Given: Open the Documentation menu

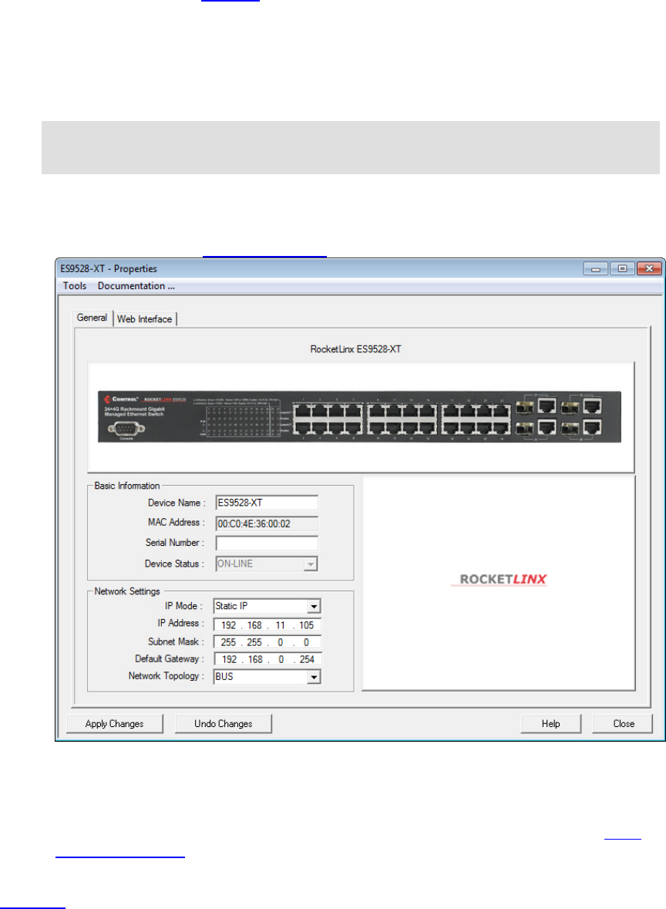Looking at the screenshot, I should click(x=136, y=286).
